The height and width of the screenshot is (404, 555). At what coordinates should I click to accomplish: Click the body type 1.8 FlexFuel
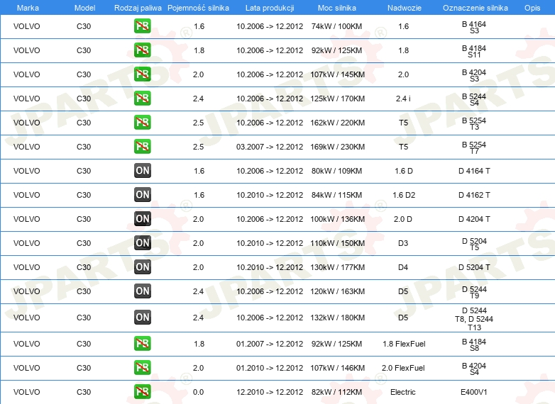tap(404, 344)
